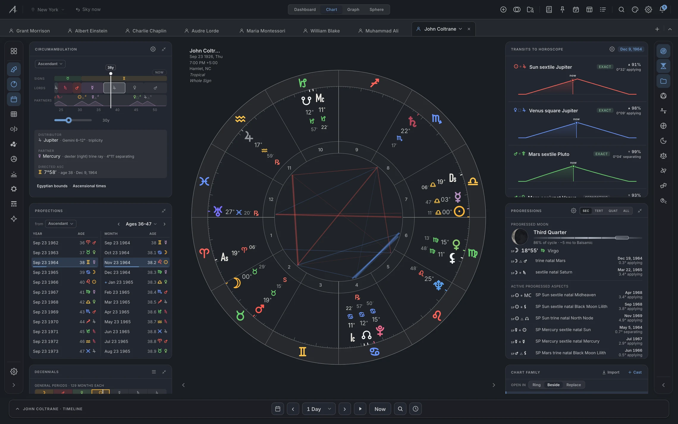Select the Nov 23 1964 monthly profection row
This screenshot has height=424, width=678.
[x=136, y=262]
